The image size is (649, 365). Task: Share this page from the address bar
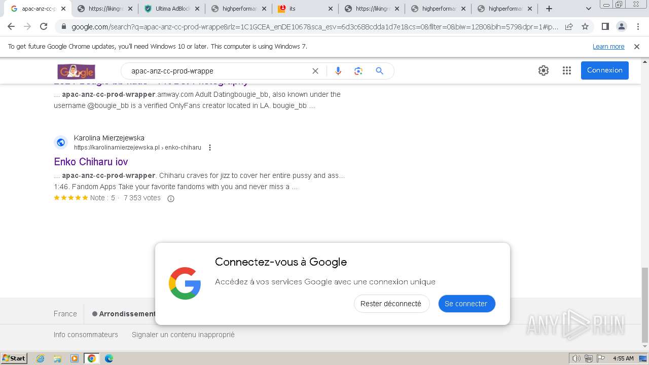(x=569, y=26)
